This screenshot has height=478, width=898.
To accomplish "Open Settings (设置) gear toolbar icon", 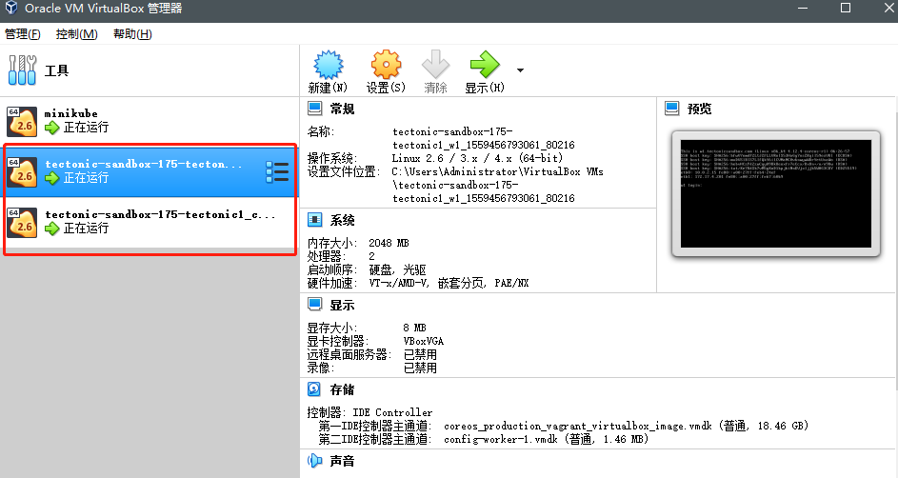I will (x=386, y=64).
